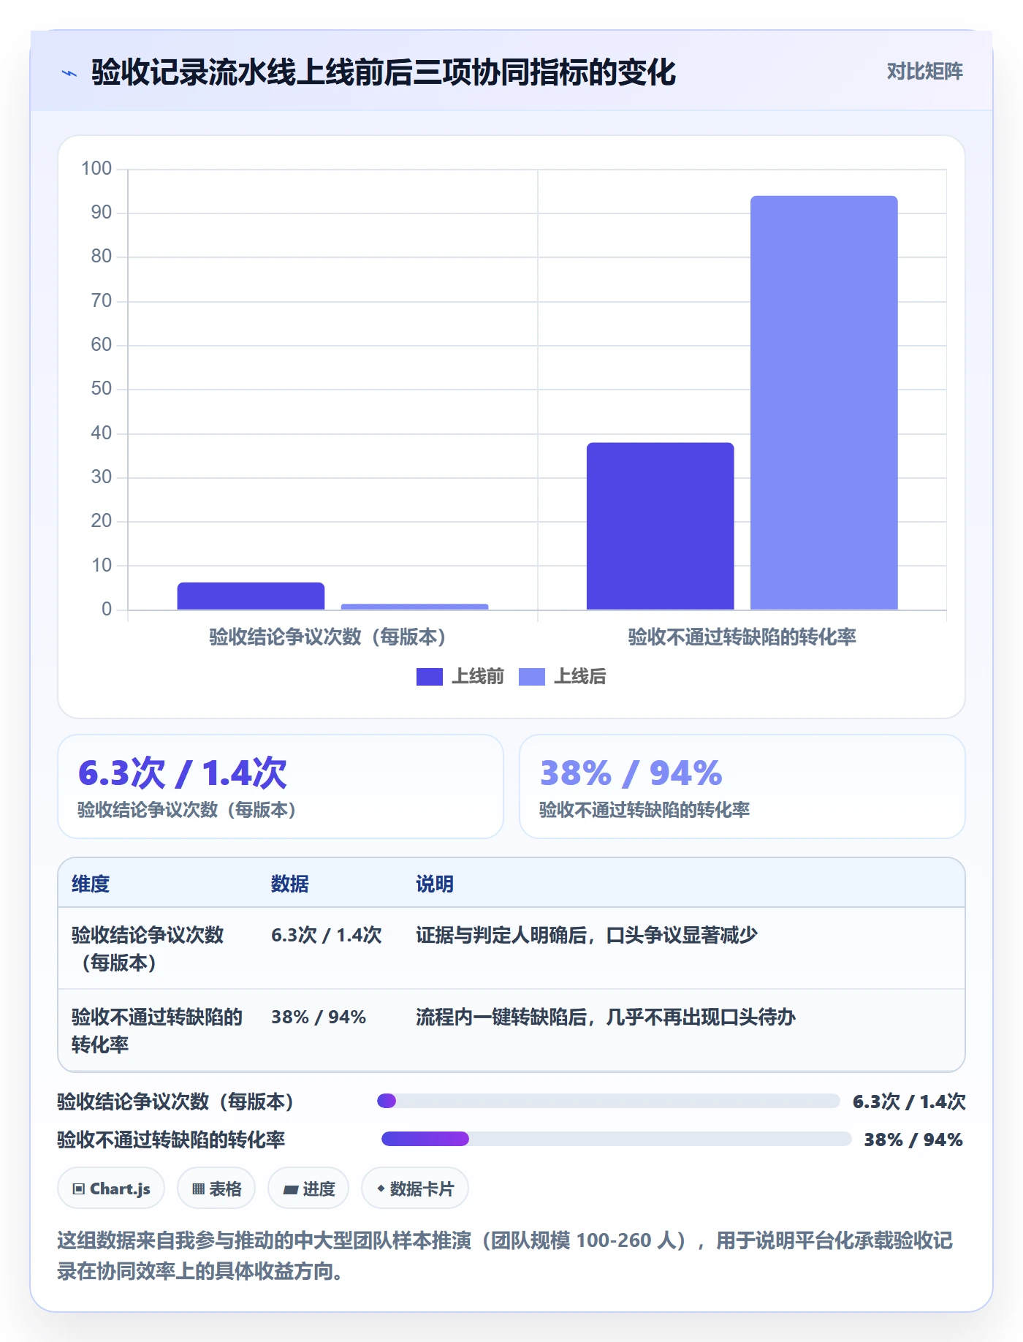Toggle the 上线前 legend swatch
The width and height of the screenshot is (1023, 1342).
(x=429, y=677)
